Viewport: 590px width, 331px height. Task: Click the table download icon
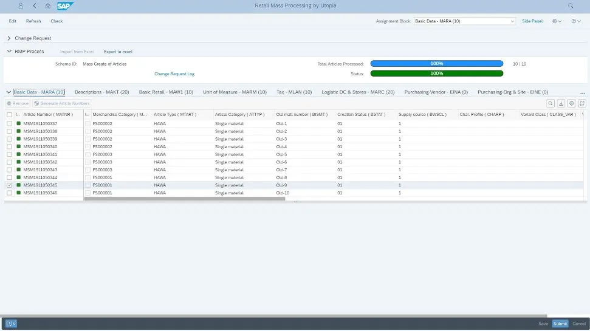(561, 103)
